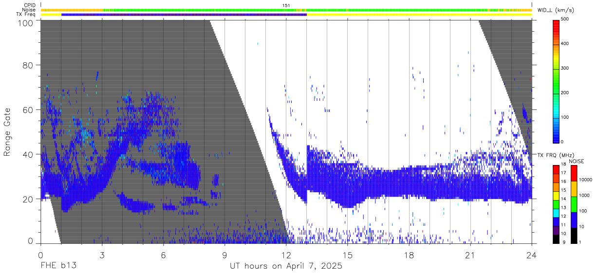Click the Noise strip bar above the plot
Screen dimensions: 598x276
click(x=286, y=10)
